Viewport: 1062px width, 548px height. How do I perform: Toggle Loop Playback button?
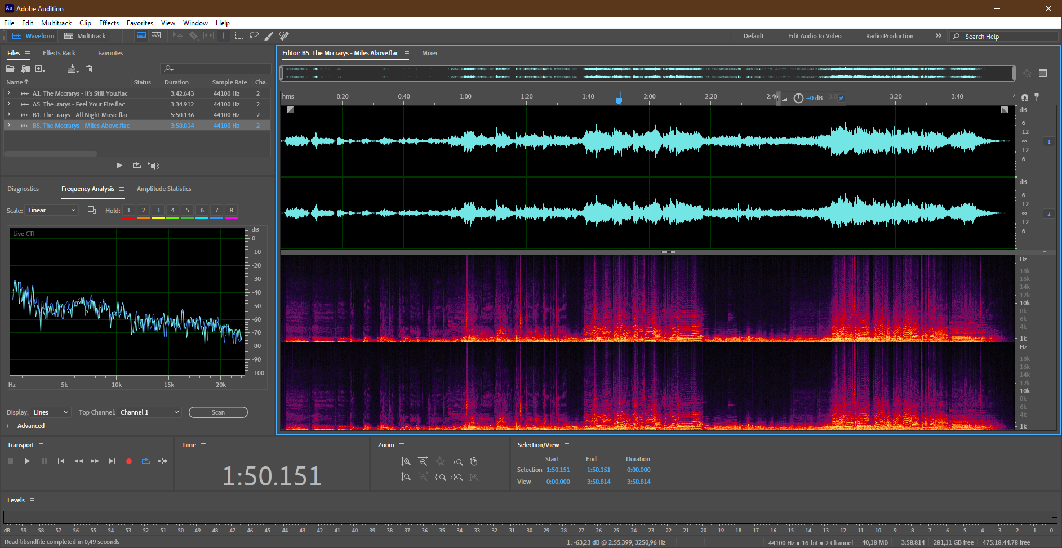(x=146, y=461)
